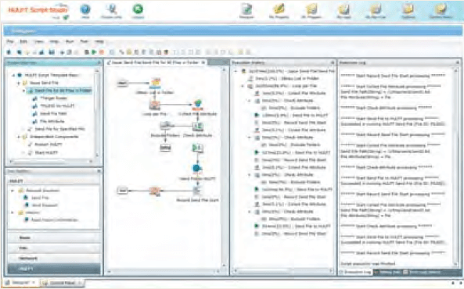Select the Record Send File Start node
The width and height of the screenshot is (464, 289).
(x=197, y=191)
